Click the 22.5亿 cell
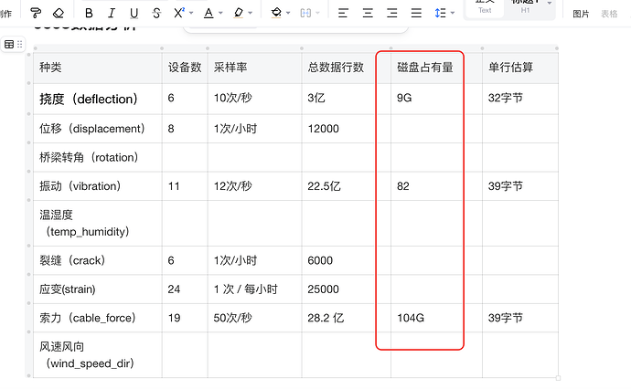 point(346,186)
